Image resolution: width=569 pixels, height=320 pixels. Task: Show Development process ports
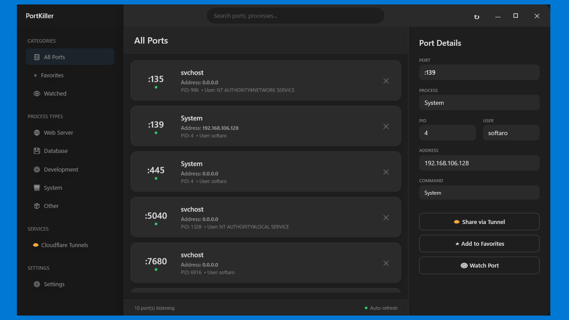pyautogui.click(x=61, y=169)
